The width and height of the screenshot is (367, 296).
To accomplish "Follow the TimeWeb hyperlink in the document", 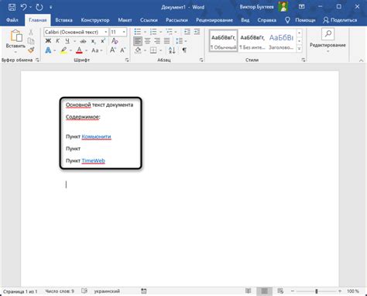I will (x=93, y=160).
